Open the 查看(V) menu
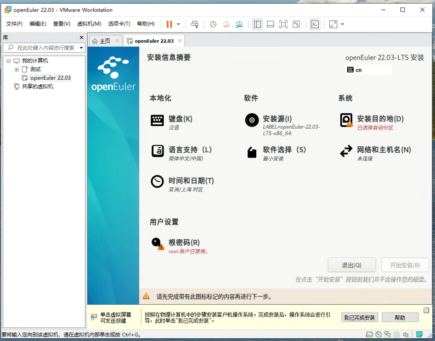This screenshot has height=341, width=435. [62, 24]
